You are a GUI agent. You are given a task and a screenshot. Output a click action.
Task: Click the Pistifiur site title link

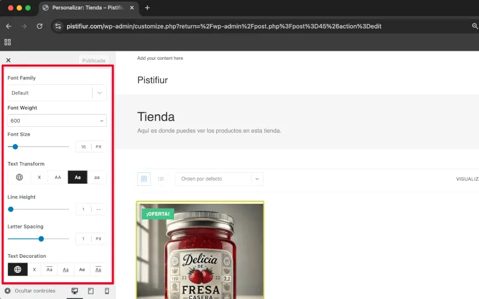pyautogui.click(x=153, y=80)
